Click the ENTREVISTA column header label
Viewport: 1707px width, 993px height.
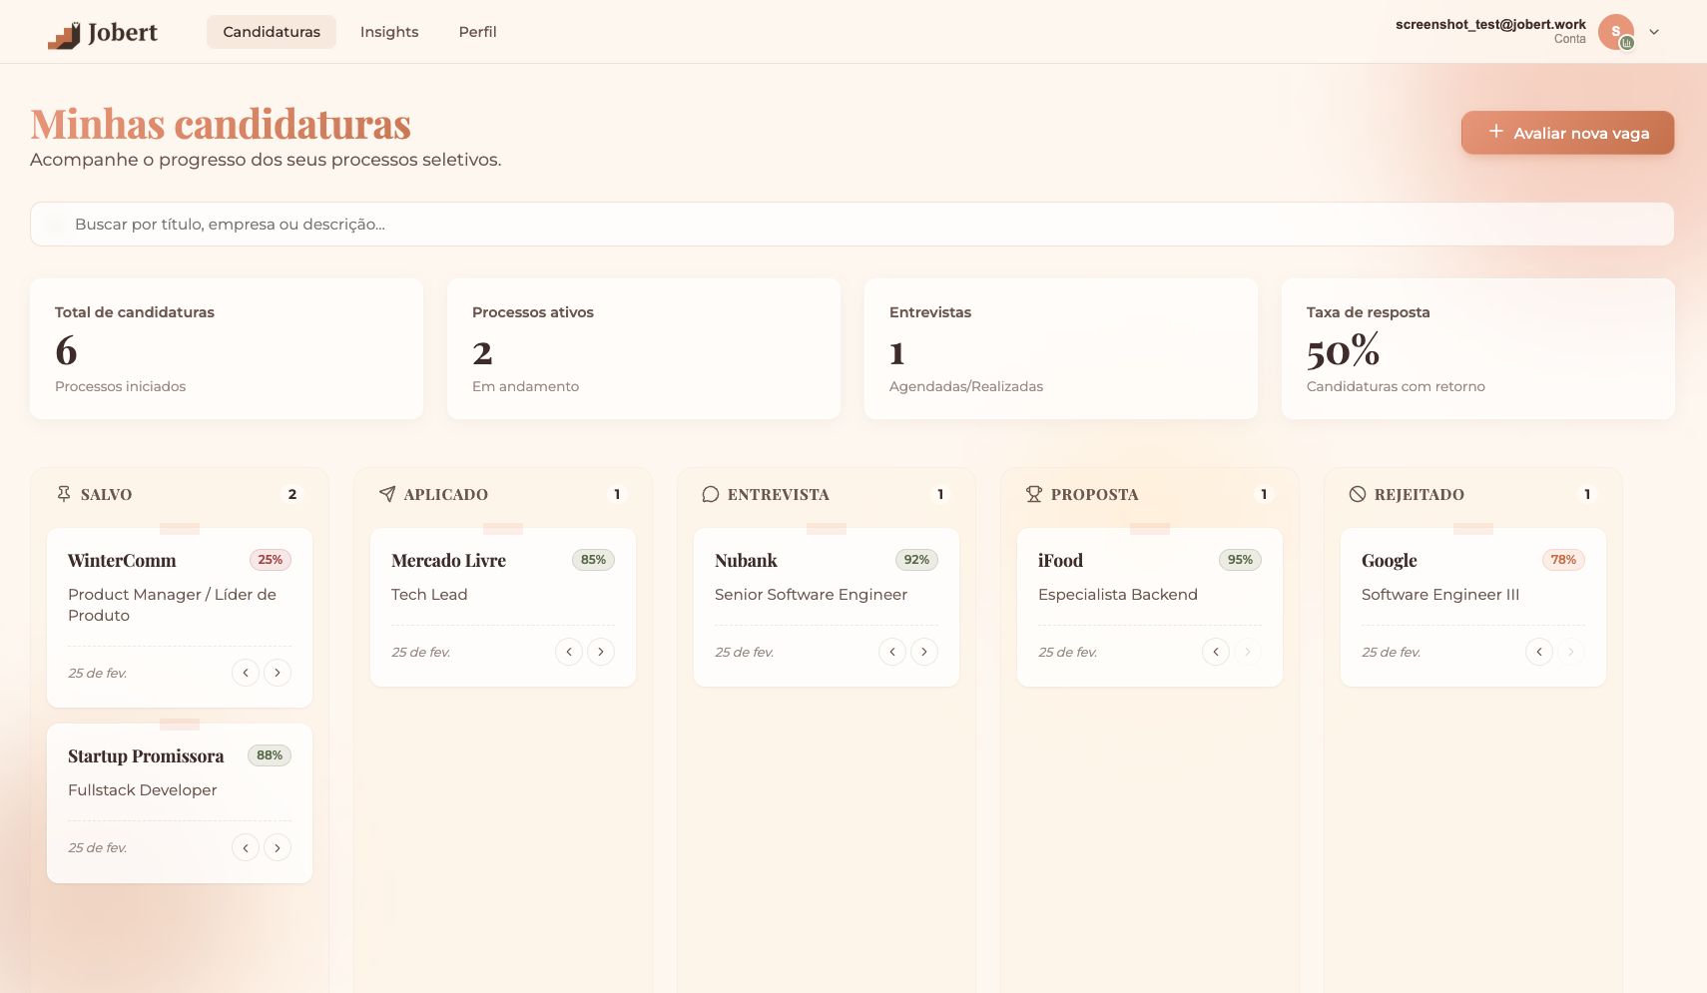click(779, 495)
